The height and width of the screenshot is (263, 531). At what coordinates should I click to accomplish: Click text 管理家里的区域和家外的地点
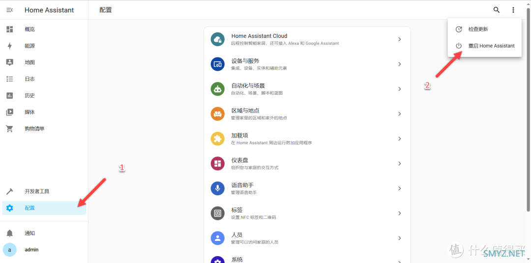coord(259,118)
